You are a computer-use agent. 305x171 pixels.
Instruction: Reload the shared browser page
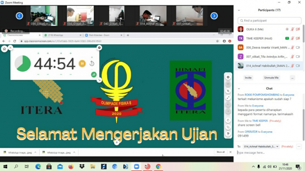pos(15,41)
